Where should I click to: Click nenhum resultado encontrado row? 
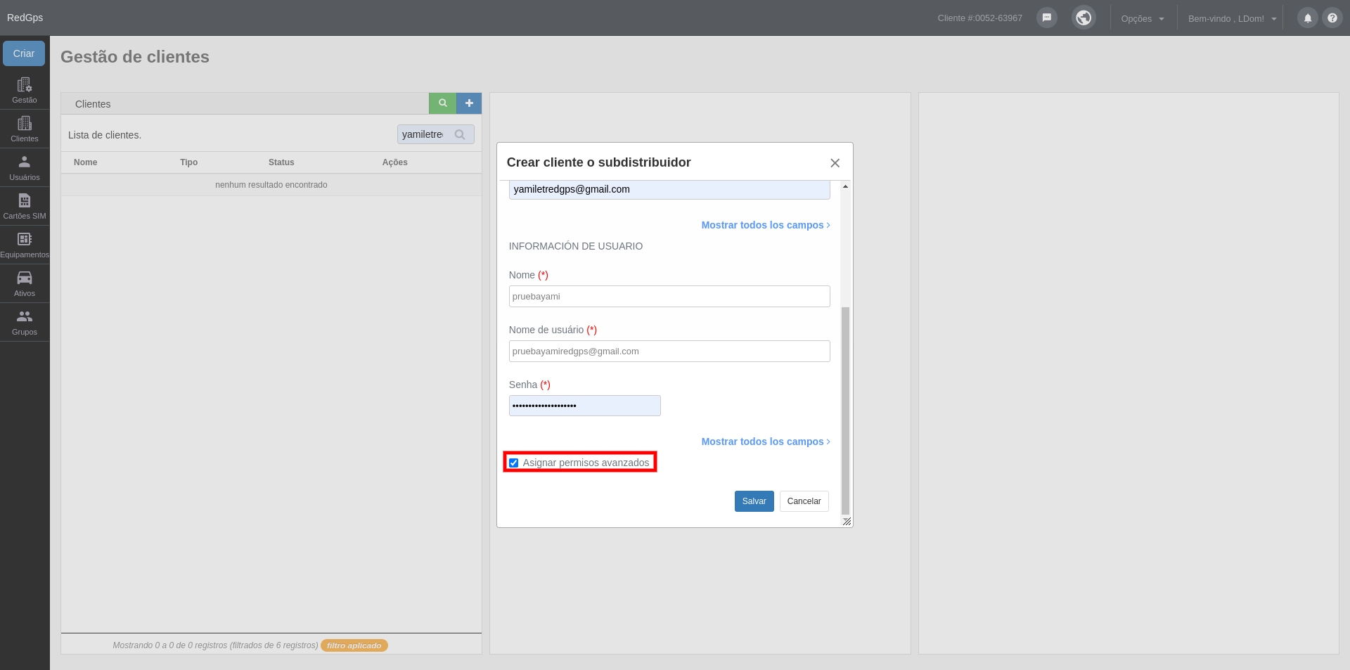coord(271,185)
